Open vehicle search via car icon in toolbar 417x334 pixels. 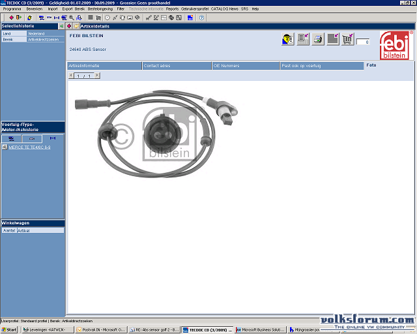tap(41, 18)
